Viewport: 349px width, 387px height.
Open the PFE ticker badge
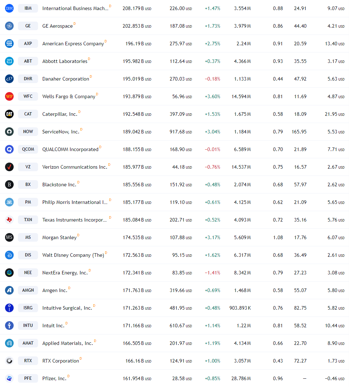pyautogui.click(x=28, y=378)
